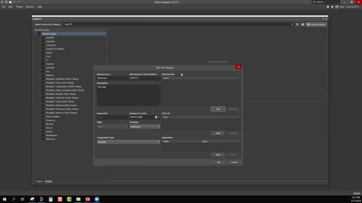
Task: Select Migrated 'Data converters.IntLib' library
Action: pos(65,90)
